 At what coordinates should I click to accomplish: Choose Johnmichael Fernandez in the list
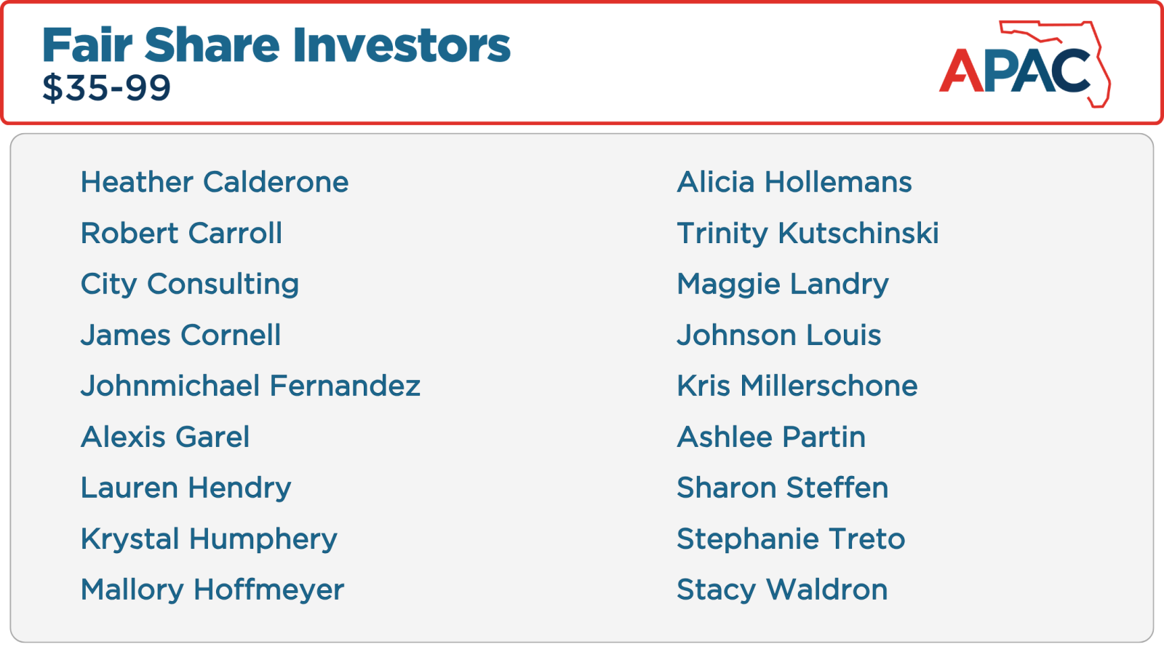click(x=250, y=386)
